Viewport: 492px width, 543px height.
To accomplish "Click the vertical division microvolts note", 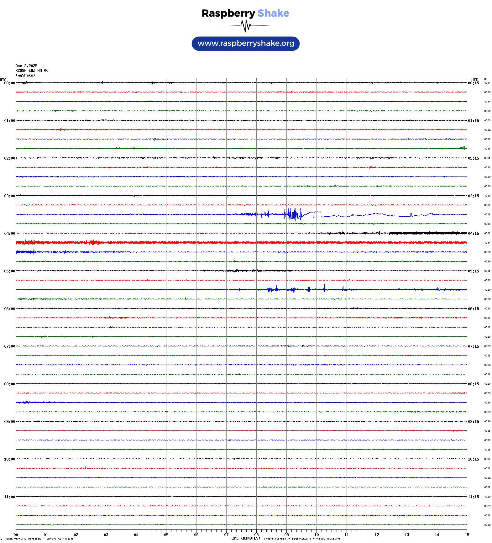I will [40, 539].
